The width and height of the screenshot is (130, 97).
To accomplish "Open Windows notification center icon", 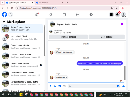I will pos(126,94).
